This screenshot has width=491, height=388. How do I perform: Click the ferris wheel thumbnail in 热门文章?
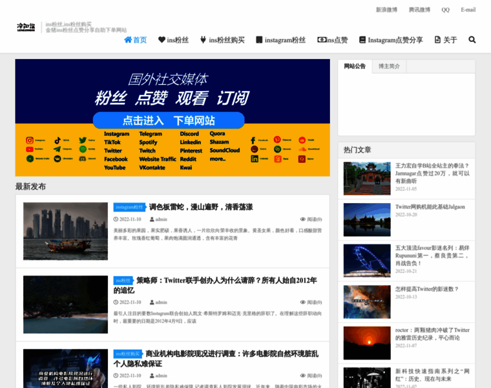[367, 260]
